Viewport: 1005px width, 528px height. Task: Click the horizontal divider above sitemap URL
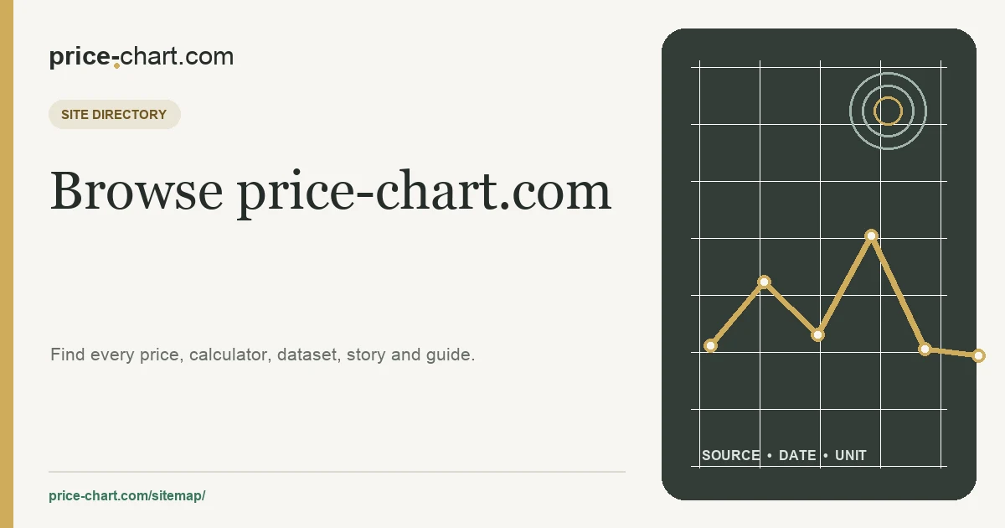point(337,472)
